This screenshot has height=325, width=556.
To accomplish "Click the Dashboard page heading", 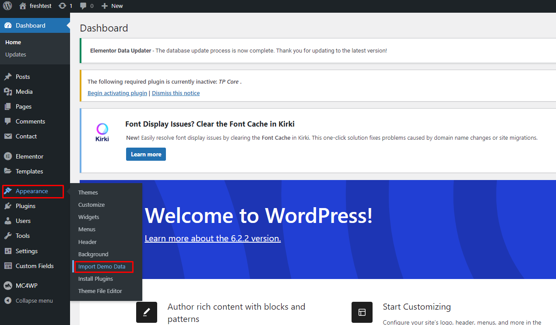I will [x=104, y=28].
